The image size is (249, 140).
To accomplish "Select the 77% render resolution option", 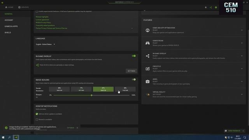I will 81,89.
